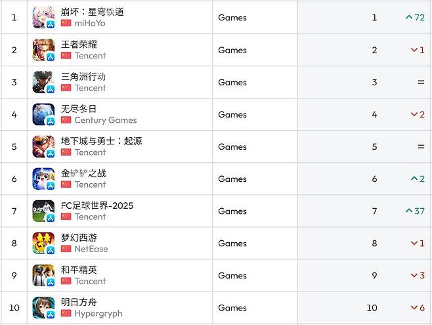Open the FC足球世界-2025 app icon
432x325 pixels.
[43, 211]
